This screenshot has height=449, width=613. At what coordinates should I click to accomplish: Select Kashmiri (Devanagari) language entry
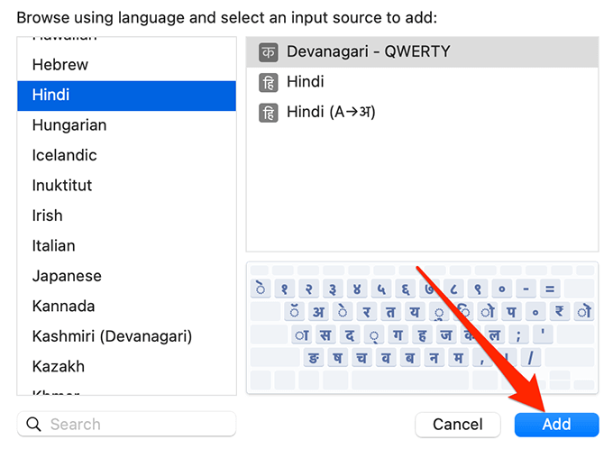(x=112, y=336)
